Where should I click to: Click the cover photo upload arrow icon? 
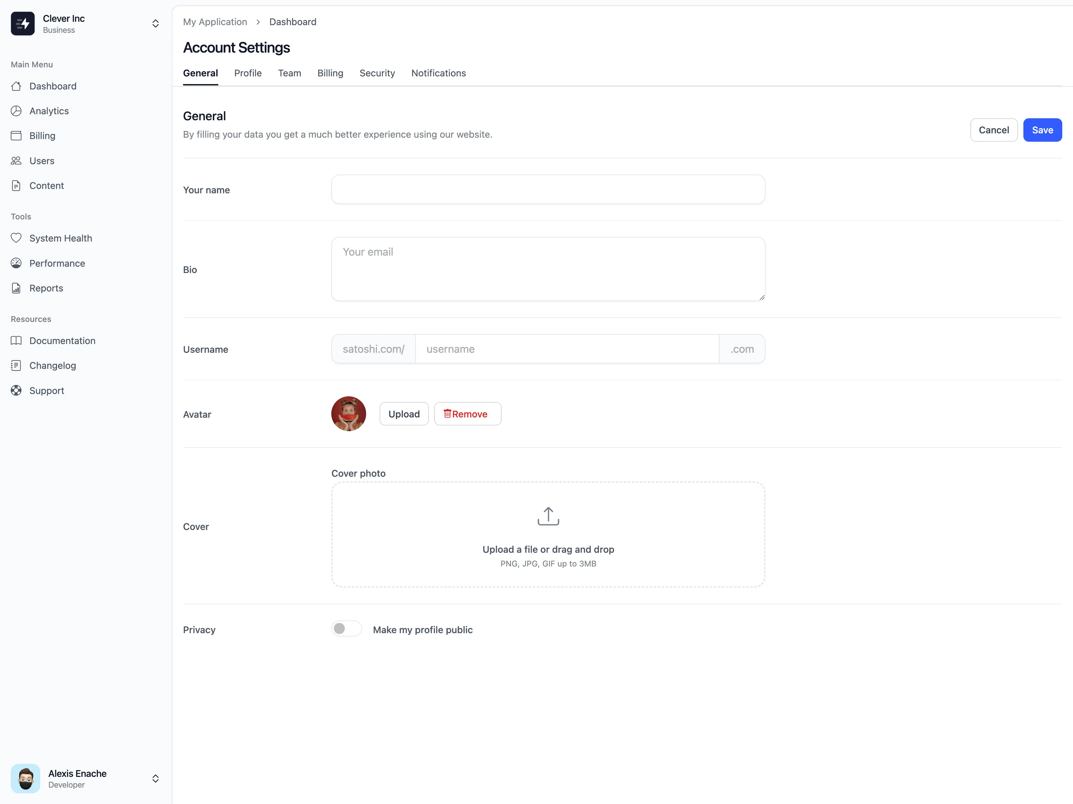548,516
